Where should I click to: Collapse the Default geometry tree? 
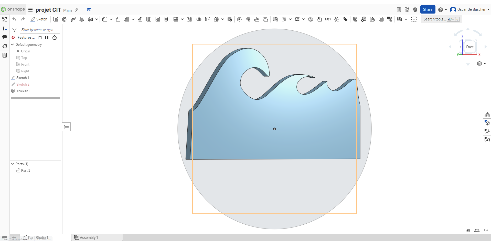pos(12,44)
